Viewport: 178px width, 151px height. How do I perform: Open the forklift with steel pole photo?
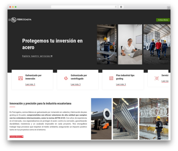tap(101, 119)
